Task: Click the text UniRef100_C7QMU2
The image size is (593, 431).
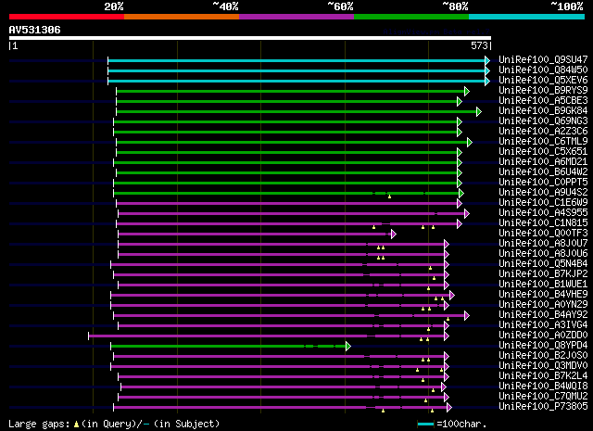Action: coord(543,397)
